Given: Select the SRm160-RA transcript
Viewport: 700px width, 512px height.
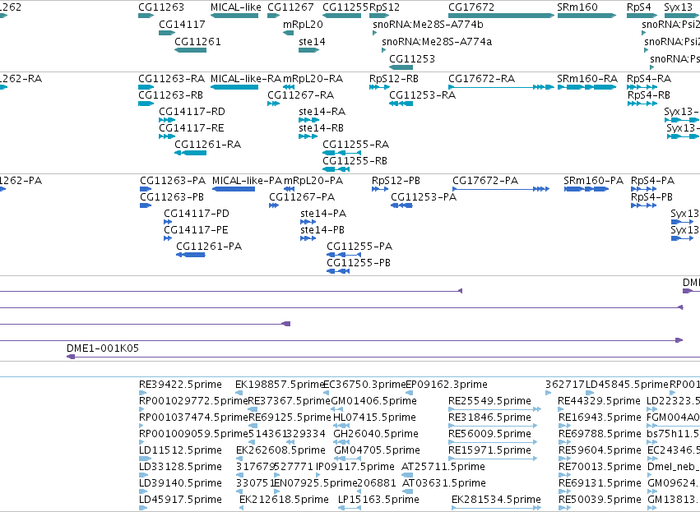Looking at the screenshot, I should tap(586, 87).
